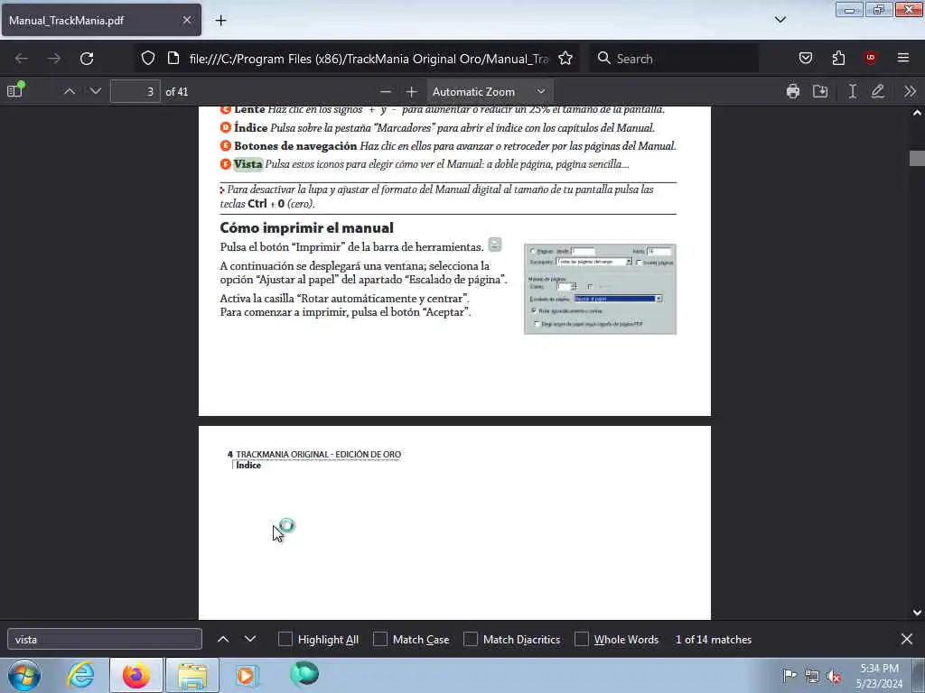
Task: Focus the Search box
Action: click(x=674, y=59)
